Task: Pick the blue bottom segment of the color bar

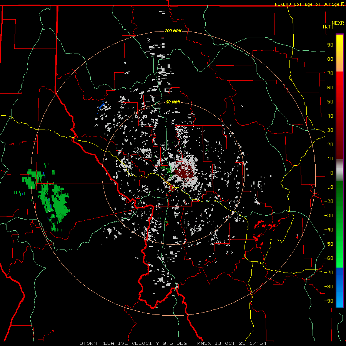Action: coord(339,288)
